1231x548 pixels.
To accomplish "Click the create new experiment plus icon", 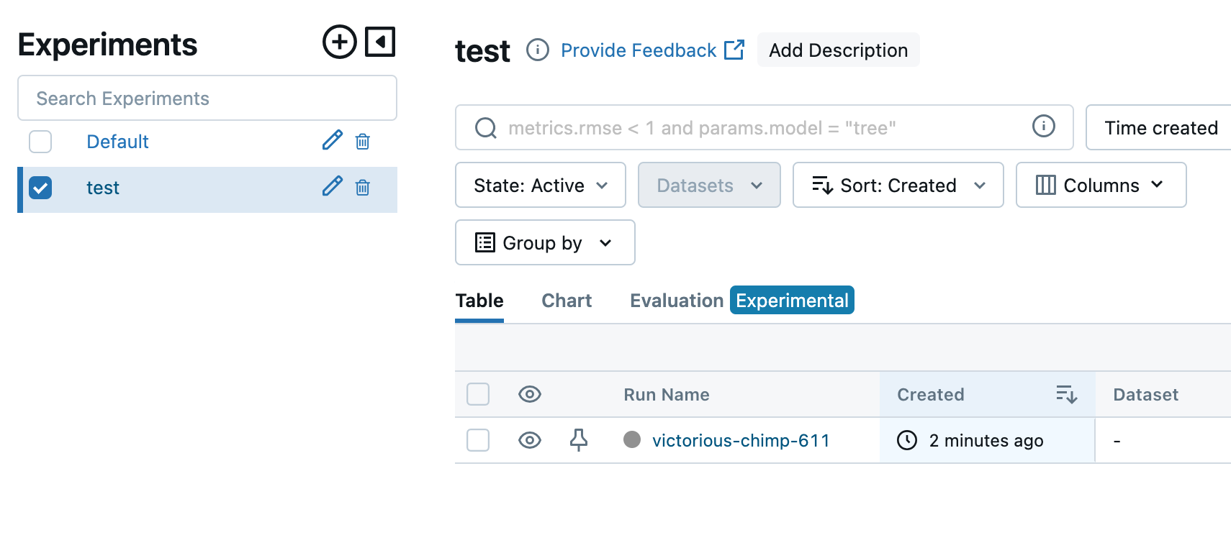I will click(339, 42).
